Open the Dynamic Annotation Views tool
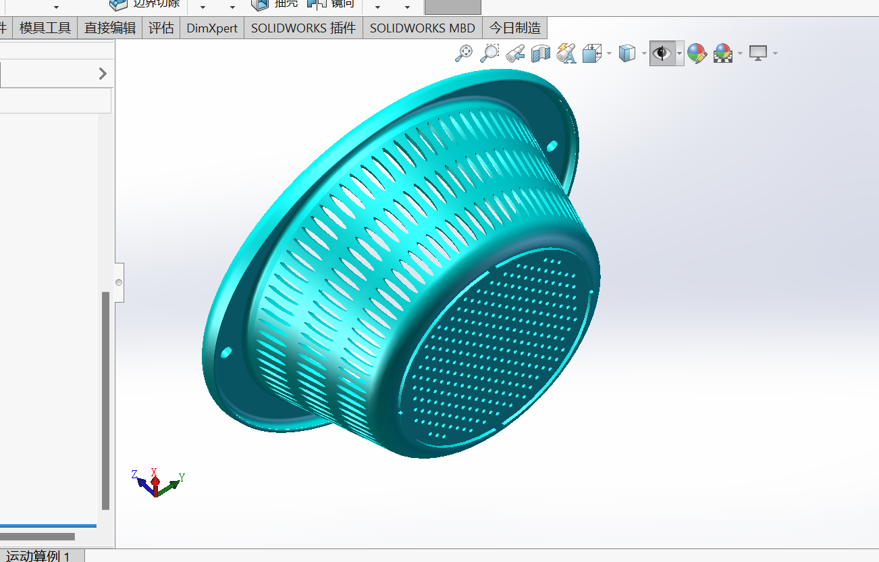This screenshot has width=879, height=562. [566, 53]
